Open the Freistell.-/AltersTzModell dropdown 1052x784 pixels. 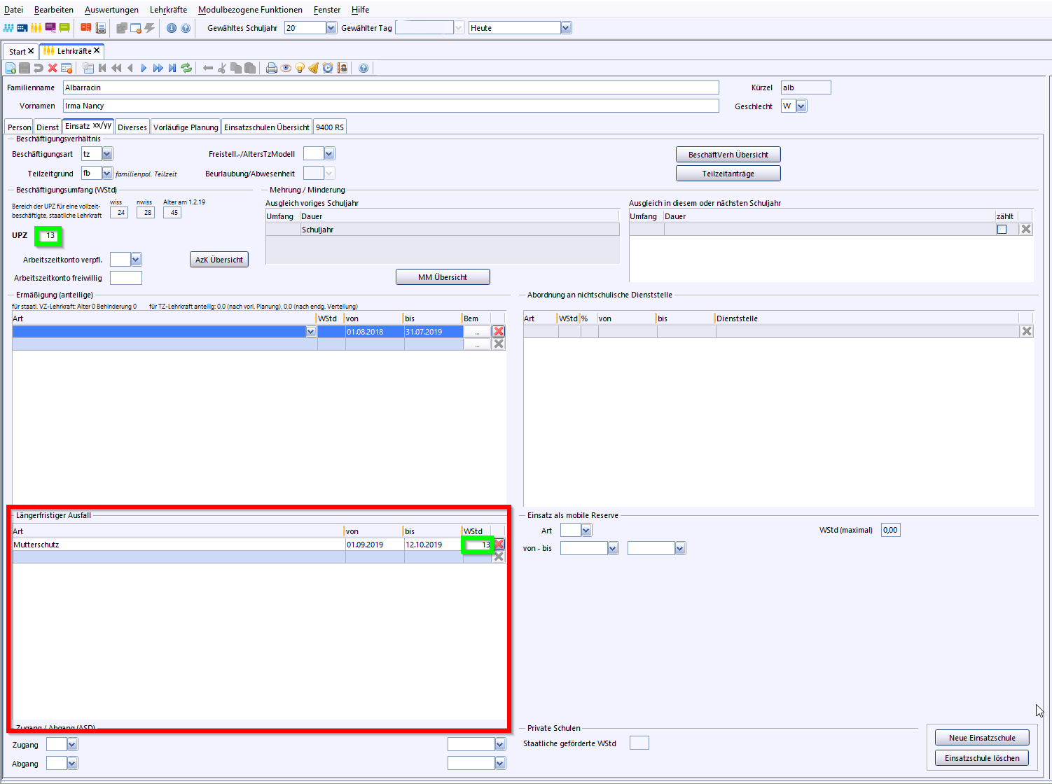(x=329, y=154)
